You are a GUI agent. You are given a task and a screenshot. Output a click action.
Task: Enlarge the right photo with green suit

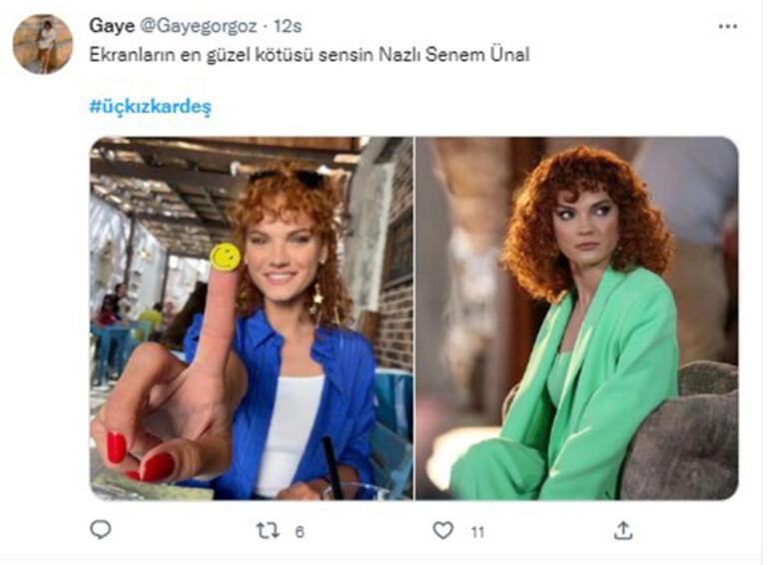576,317
